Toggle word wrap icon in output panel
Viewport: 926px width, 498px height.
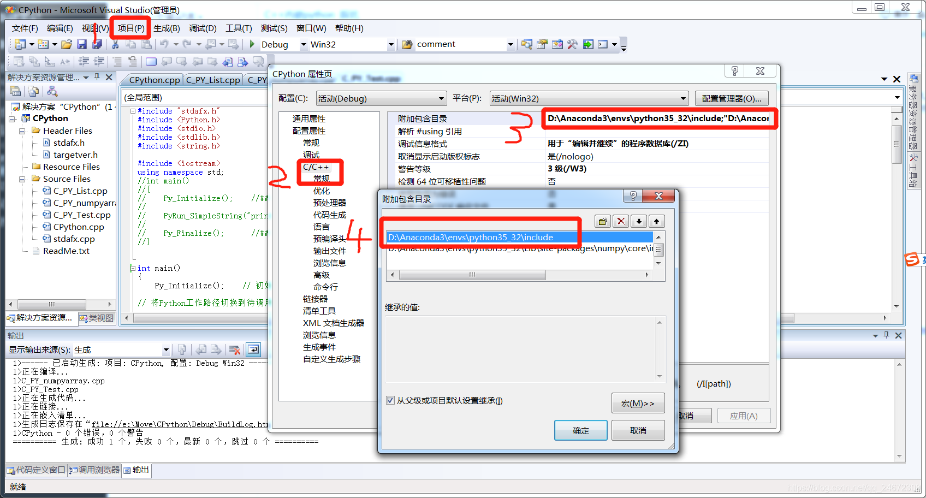point(253,349)
